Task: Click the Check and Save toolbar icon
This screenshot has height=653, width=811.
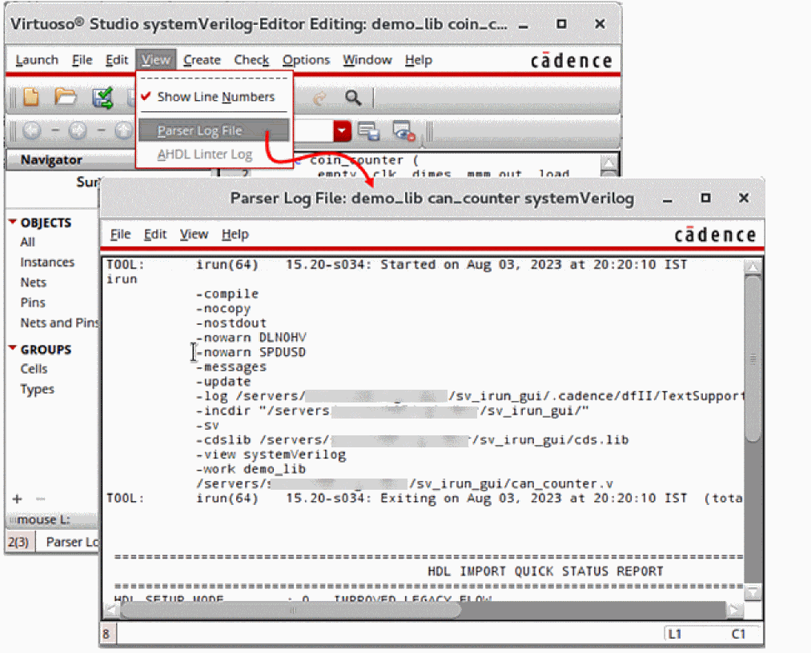Action: (102, 97)
